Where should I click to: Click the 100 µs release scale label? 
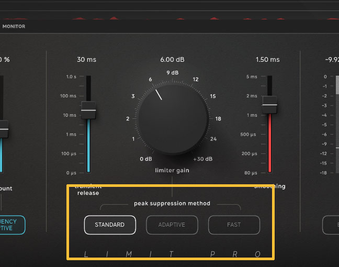click(69, 153)
